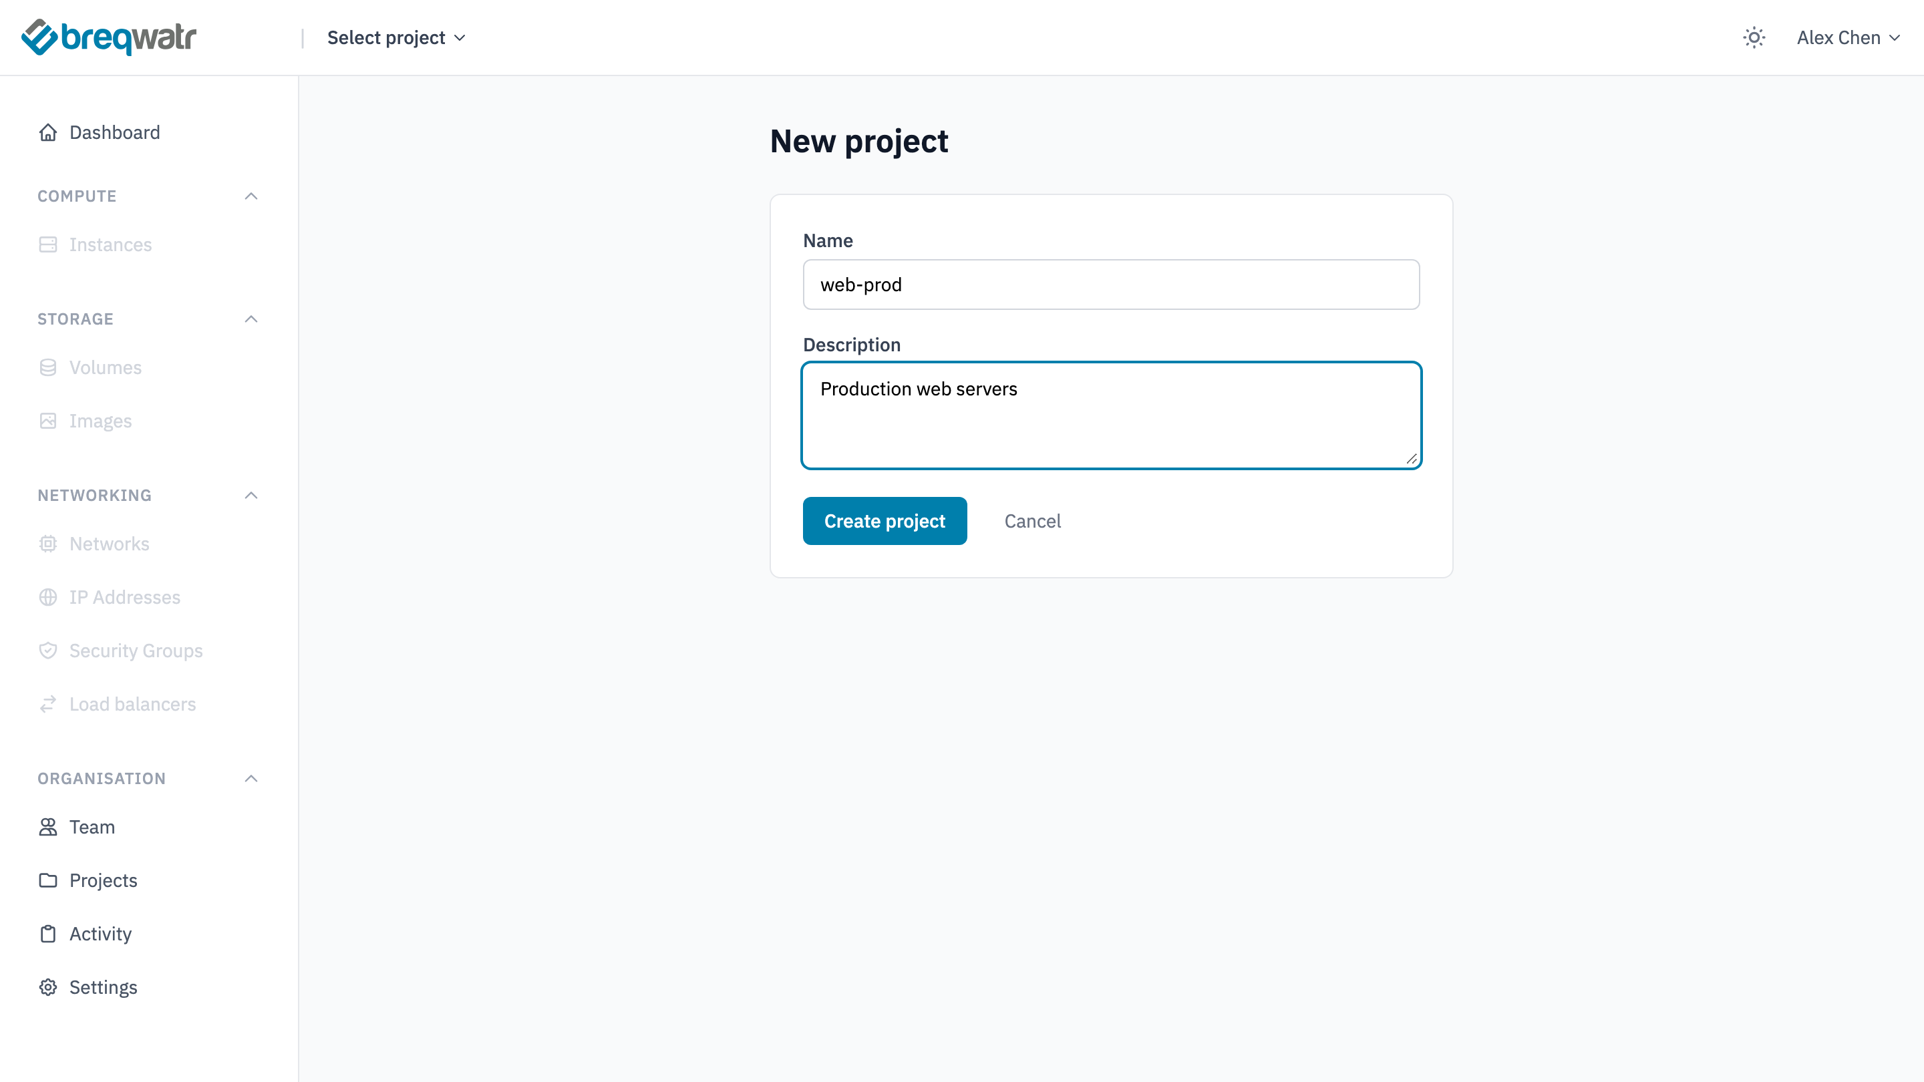
Task: Click the Images picture icon
Action: tap(48, 421)
